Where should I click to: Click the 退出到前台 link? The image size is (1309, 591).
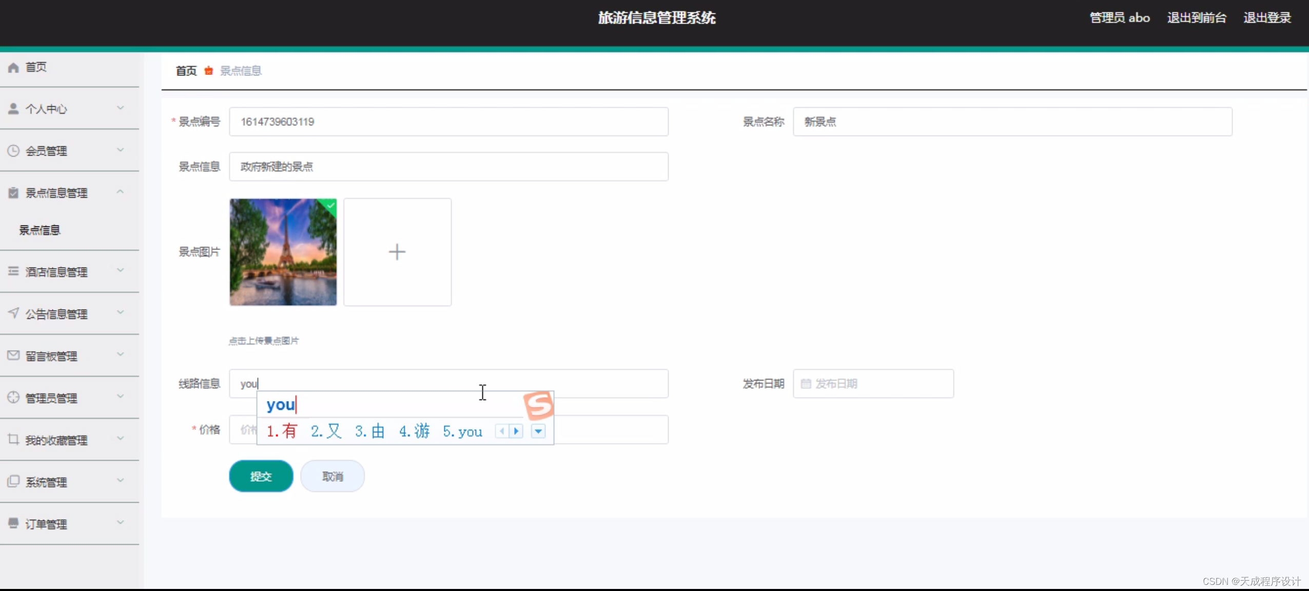tap(1196, 17)
